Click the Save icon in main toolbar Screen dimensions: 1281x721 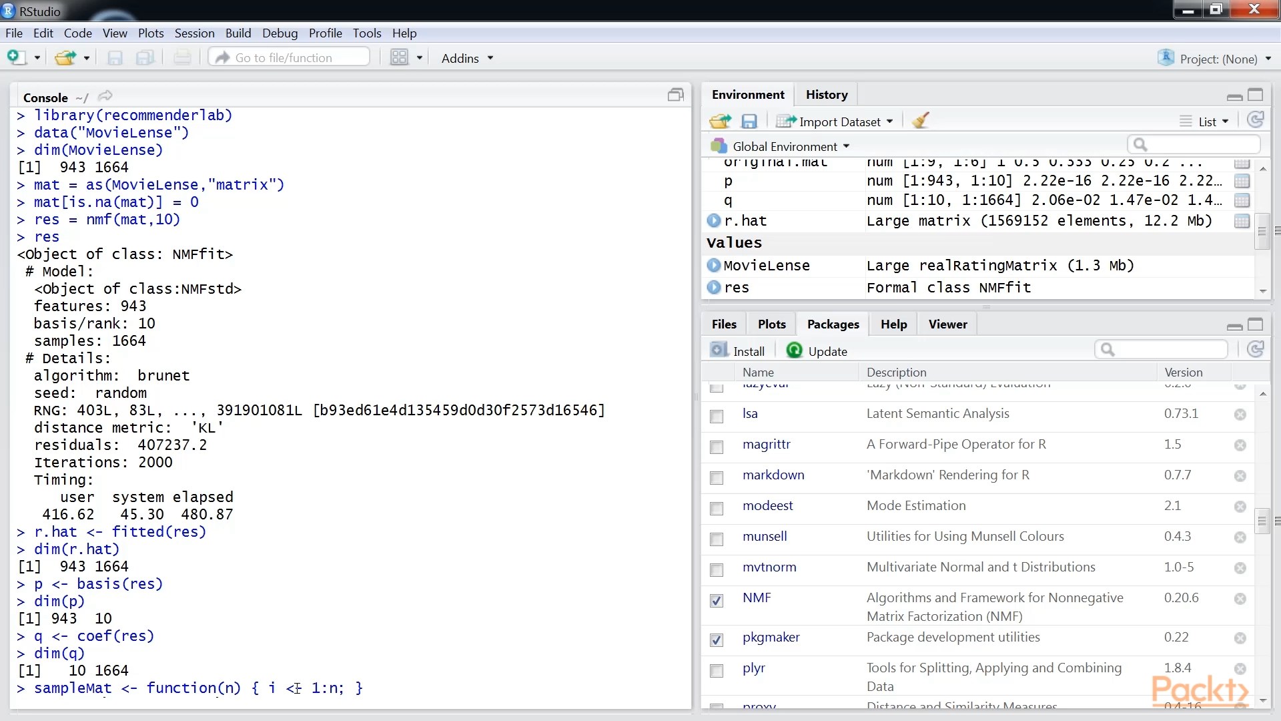tap(115, 58)
